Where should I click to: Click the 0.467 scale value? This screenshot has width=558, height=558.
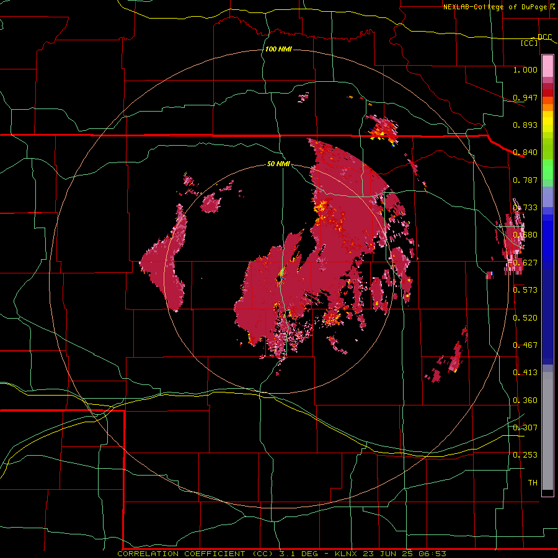pyautogui.click(x=525, y=345)
